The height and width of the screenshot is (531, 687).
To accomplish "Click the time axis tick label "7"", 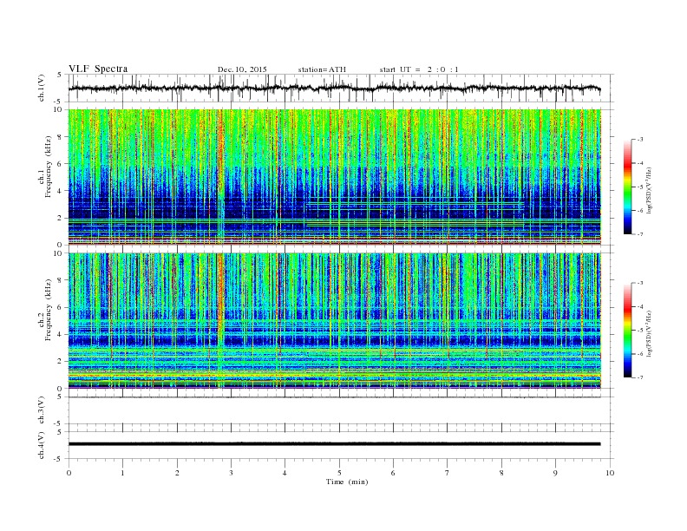I will point(448,473).
